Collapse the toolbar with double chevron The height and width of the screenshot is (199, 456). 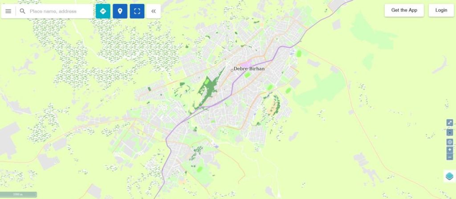pos(154,11)
